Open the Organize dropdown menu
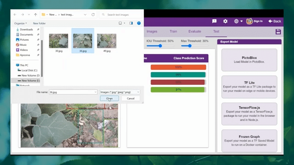The height and width of the screenshot is (165, 294). [x=20, y=23]
